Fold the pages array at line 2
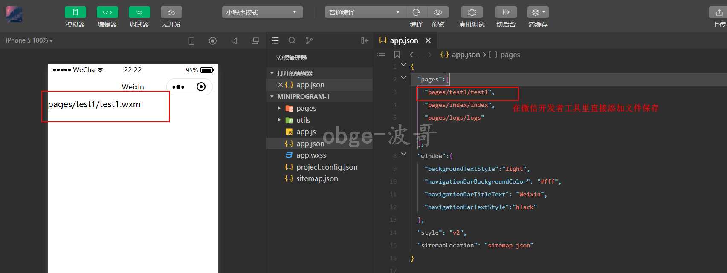Image resolution: width=727 pixels, height=273 pixels. click(403, 78)
